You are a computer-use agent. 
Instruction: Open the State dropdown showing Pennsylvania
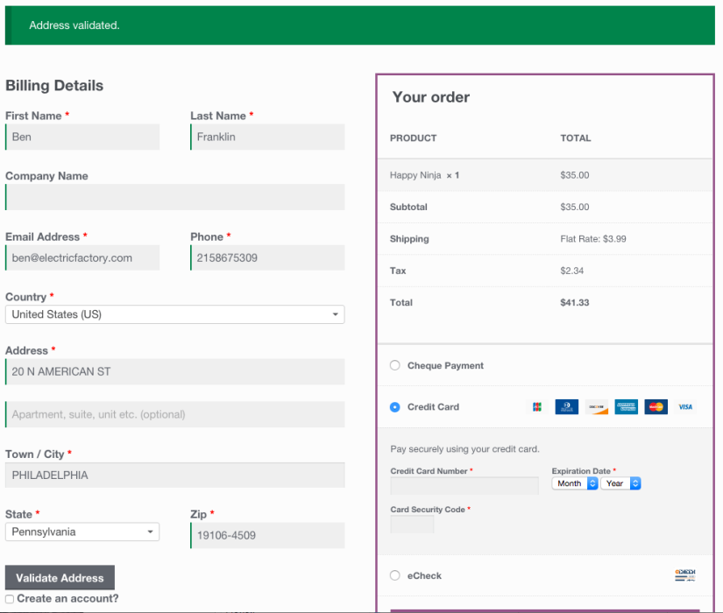point(82,532)
